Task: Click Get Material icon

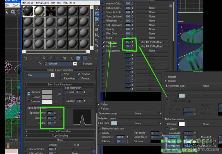Action: click(x=25, y=58)
